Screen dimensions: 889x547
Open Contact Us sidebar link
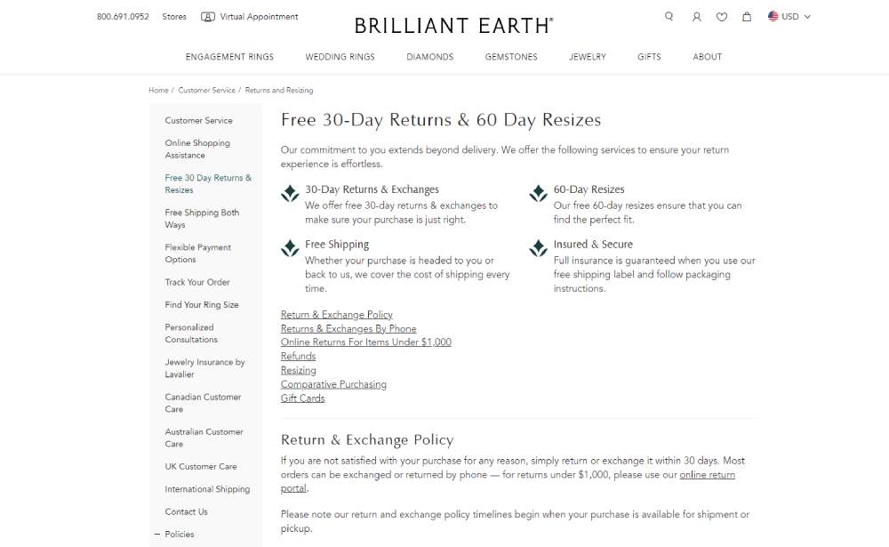click(186, 511)
